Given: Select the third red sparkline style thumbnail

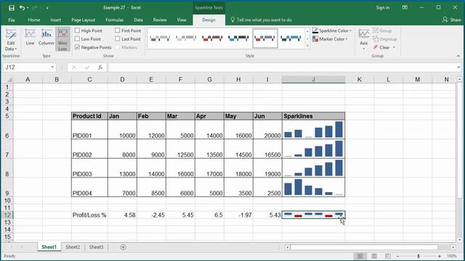Looking at the screenshot, I should (212, 38).
